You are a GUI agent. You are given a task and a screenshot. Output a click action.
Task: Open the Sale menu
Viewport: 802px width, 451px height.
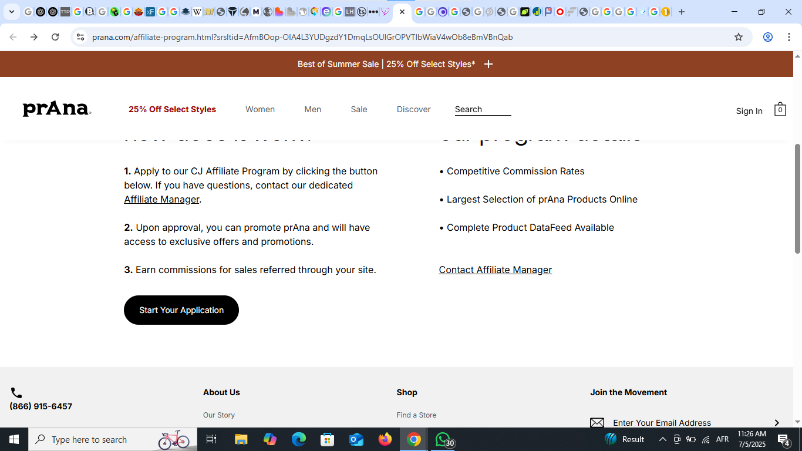point(359,109)
